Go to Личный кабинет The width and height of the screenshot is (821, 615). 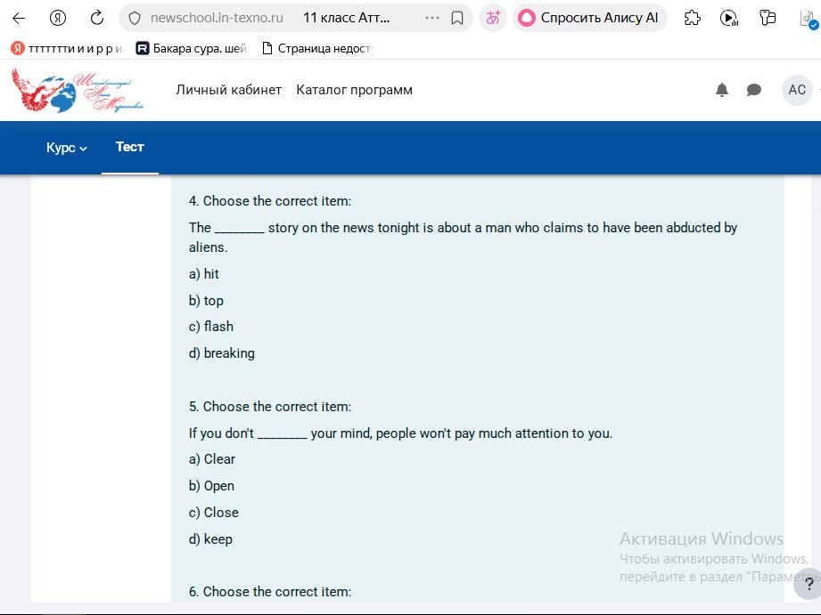(x=229, y=90)
